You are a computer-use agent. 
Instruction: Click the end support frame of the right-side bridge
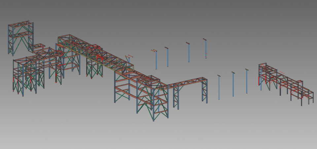click(205, 91)
